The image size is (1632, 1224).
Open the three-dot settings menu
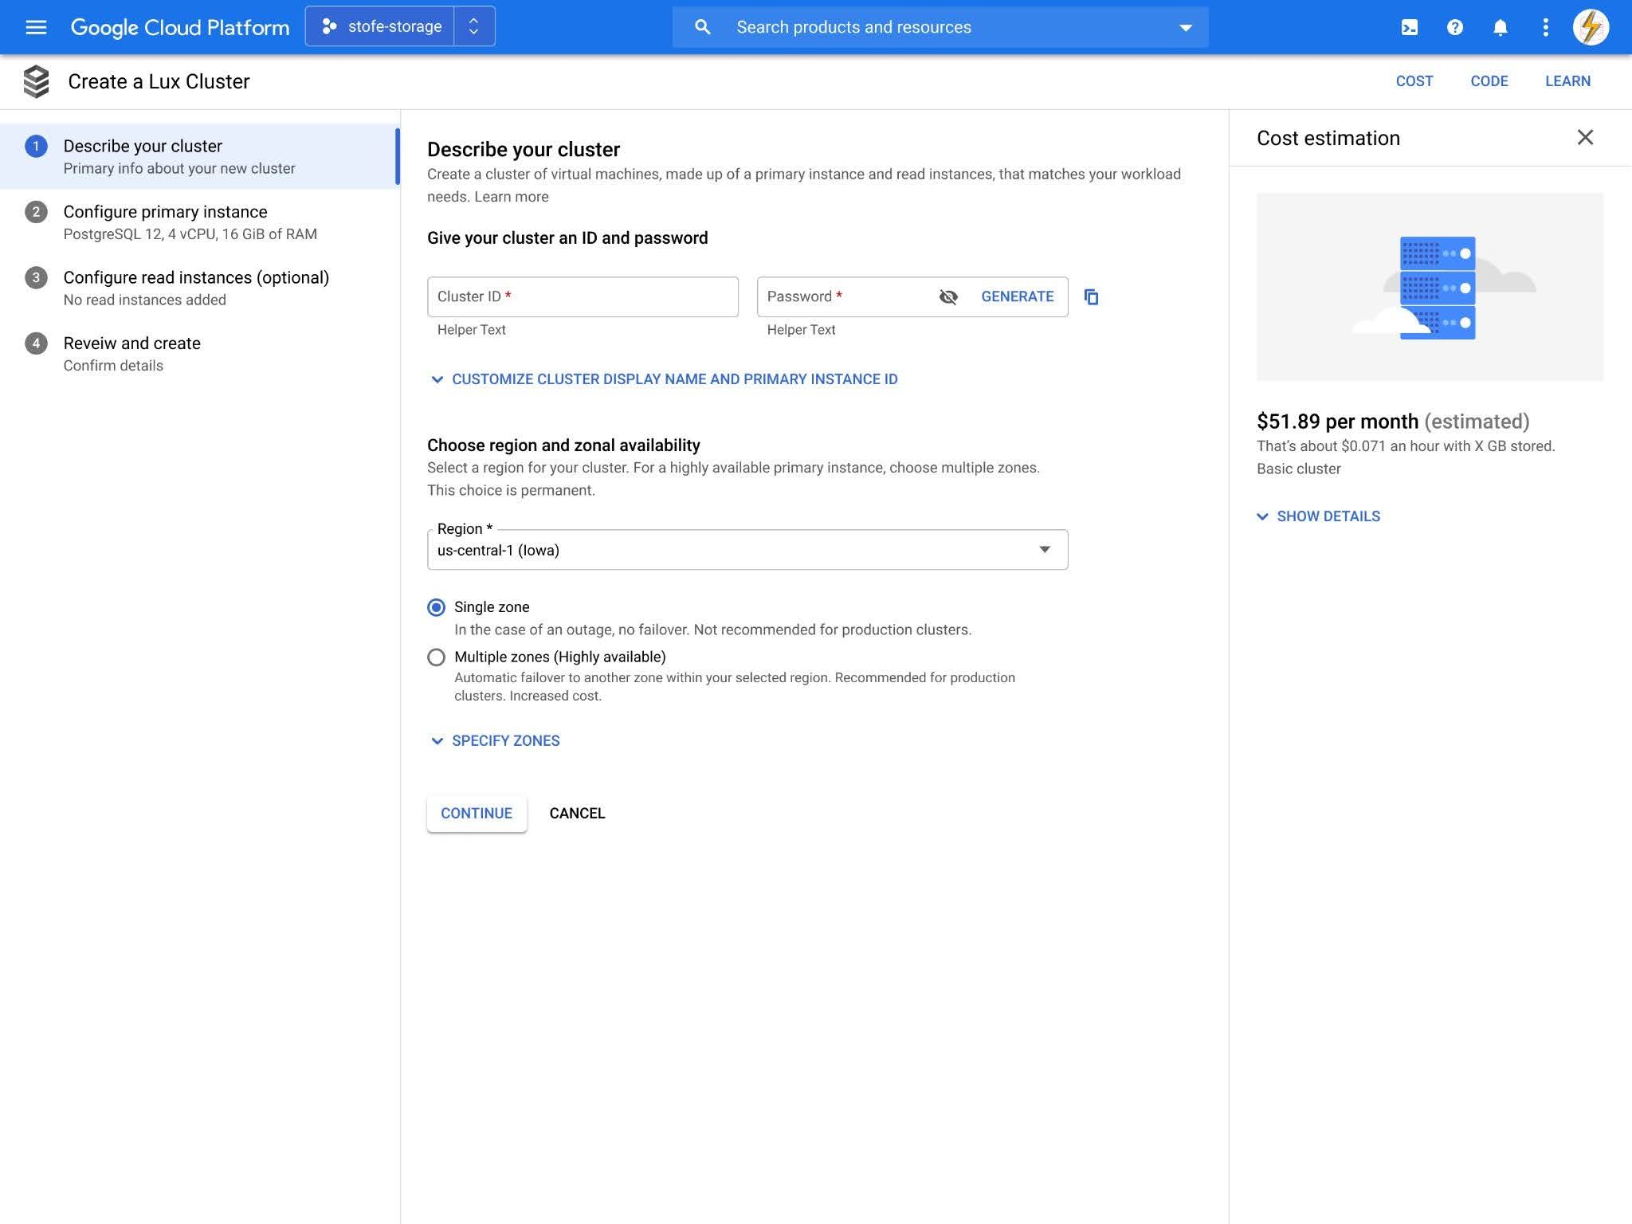pos(1546,27)
